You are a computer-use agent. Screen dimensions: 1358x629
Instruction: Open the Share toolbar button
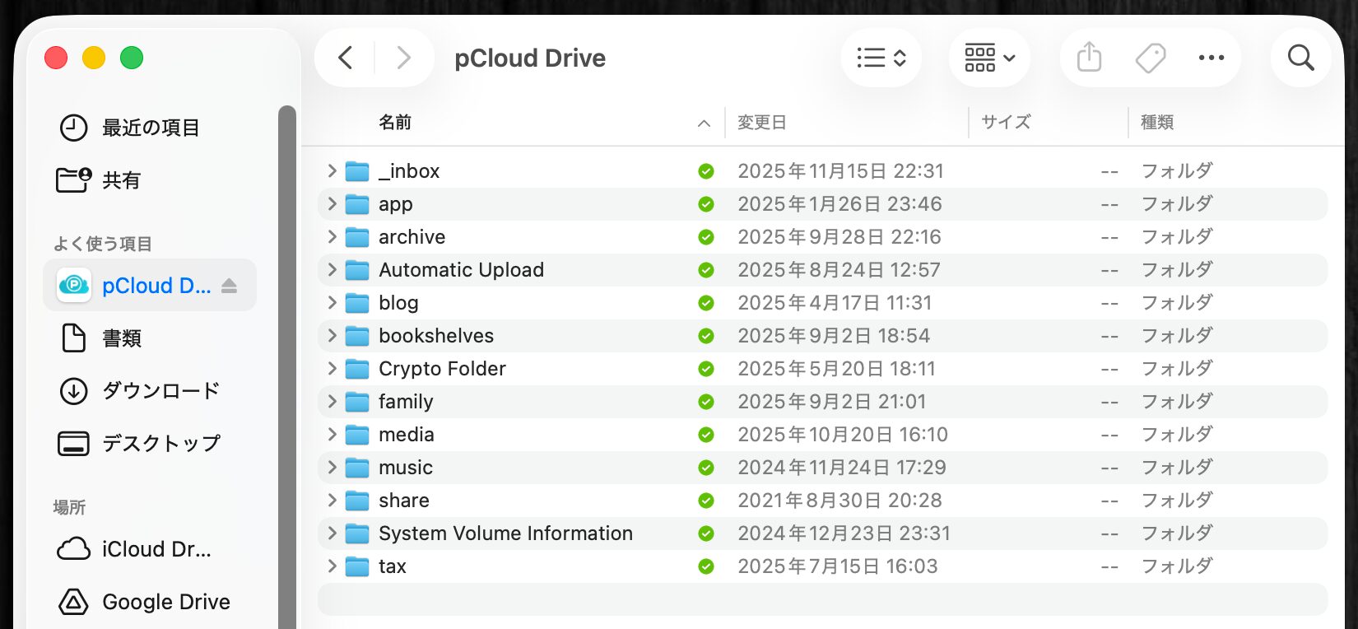pos(1089,58)
